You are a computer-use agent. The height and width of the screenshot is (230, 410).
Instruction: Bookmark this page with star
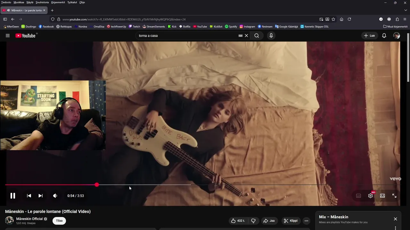(333, 19)
